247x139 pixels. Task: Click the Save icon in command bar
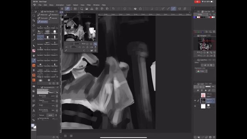tap(92, 8)
